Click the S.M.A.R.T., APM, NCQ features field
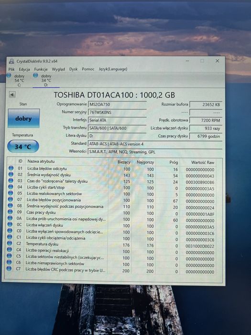 tap(155, 152)
